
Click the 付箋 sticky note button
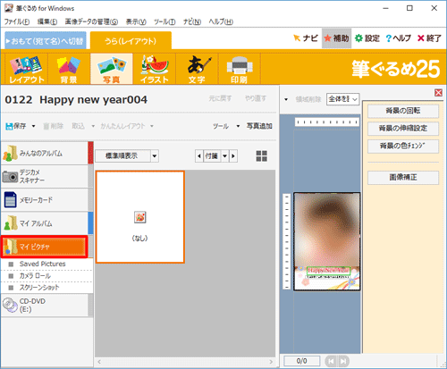212,155
